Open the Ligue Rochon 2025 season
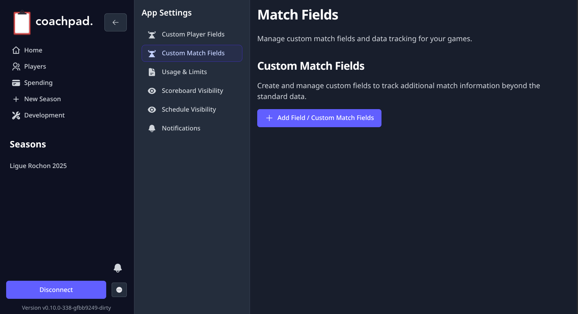The image size is (578, 314). coord(38,166)
